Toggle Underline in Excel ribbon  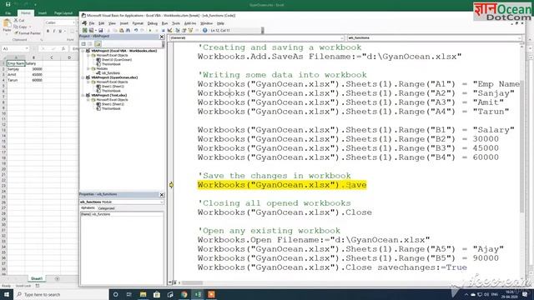(60, 31)
